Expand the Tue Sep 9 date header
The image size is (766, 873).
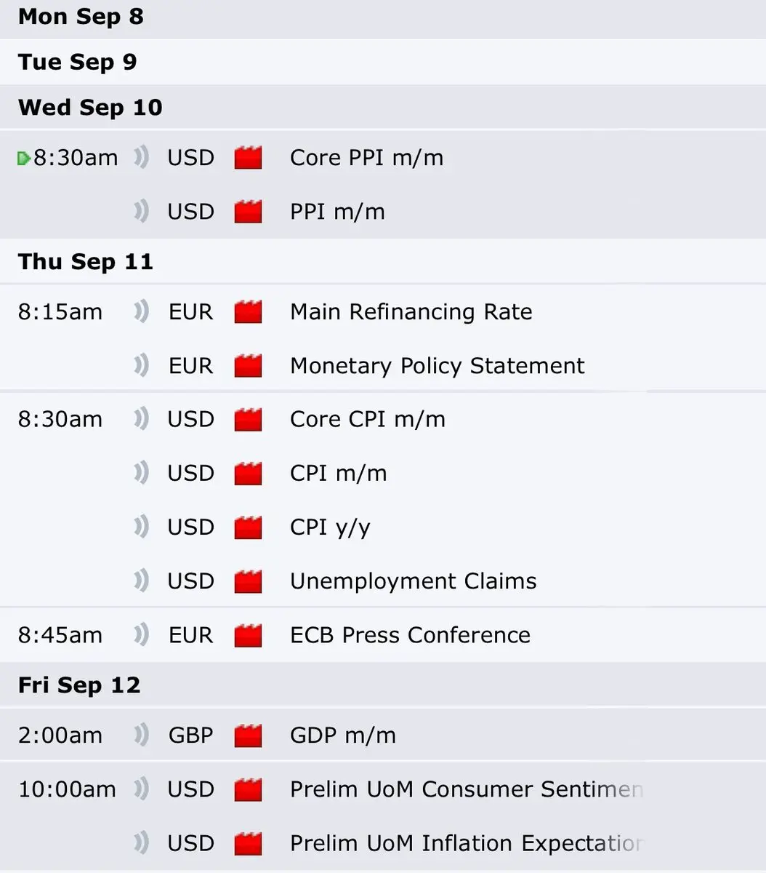[383, 62]
